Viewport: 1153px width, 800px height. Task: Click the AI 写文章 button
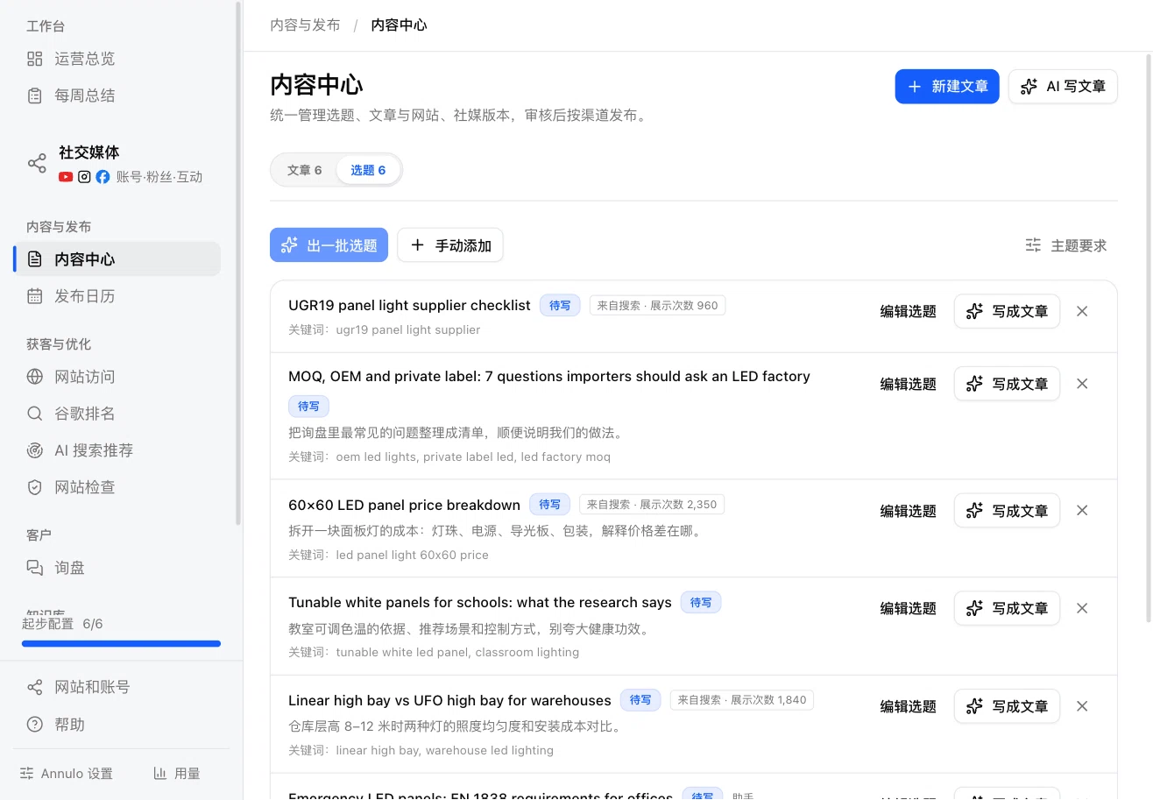pyautogui.click(x=1063, y=87)
